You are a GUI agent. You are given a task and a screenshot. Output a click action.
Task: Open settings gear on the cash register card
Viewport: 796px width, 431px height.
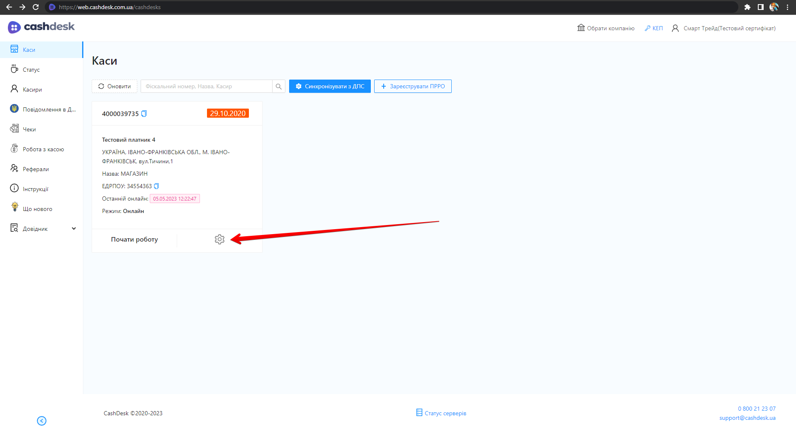(219, 239)
